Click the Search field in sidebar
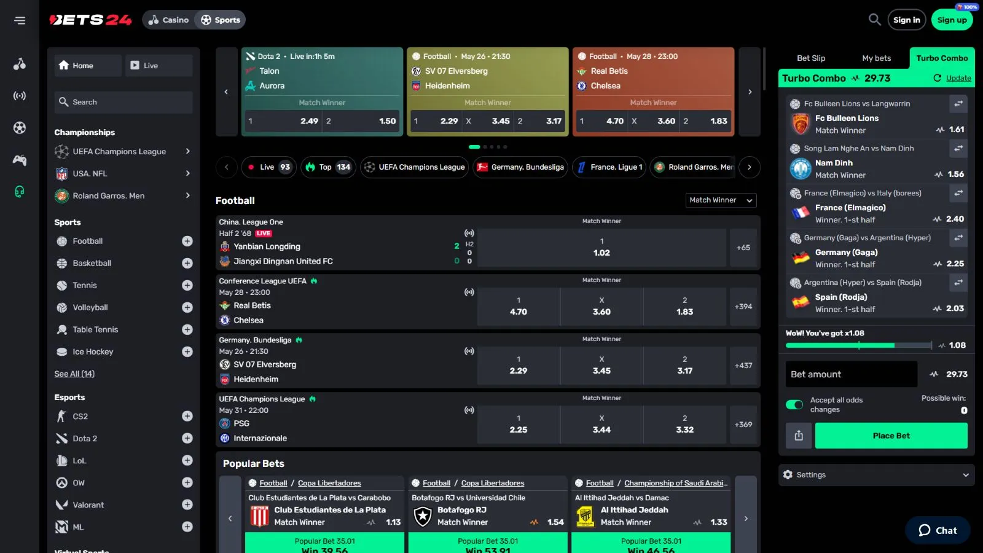Screen dimensions: 983x553 [123, 102]
